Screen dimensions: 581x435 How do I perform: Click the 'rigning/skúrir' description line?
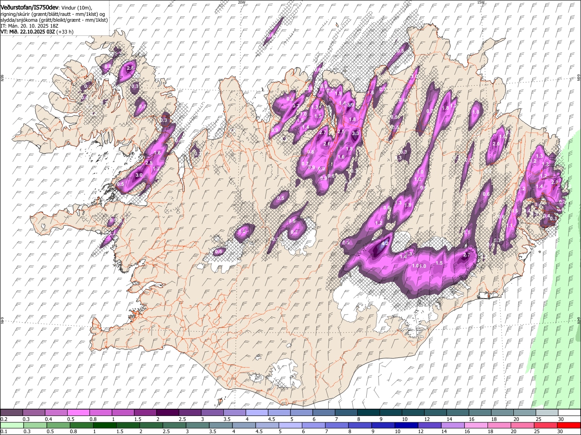click(54, 14)
